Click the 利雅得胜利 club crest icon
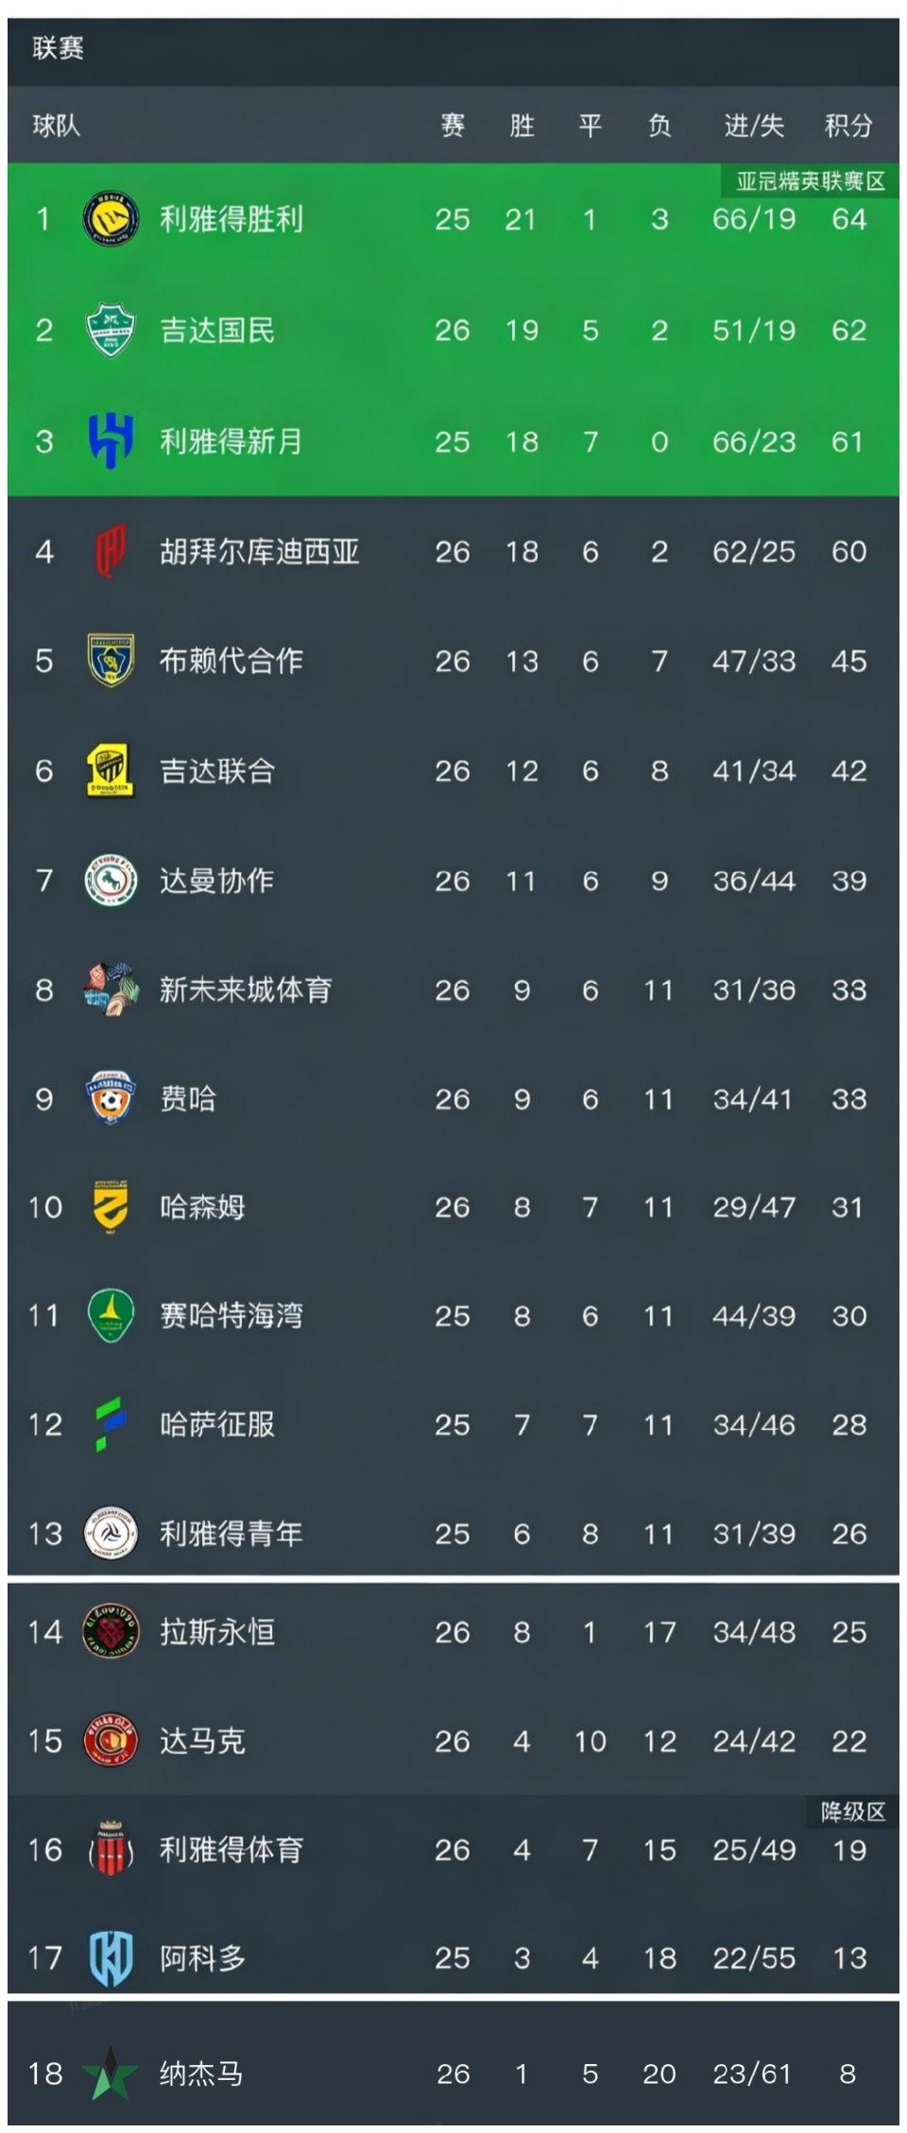The image size is (907, 2133). pyautogui.click(x=111, y=219)
